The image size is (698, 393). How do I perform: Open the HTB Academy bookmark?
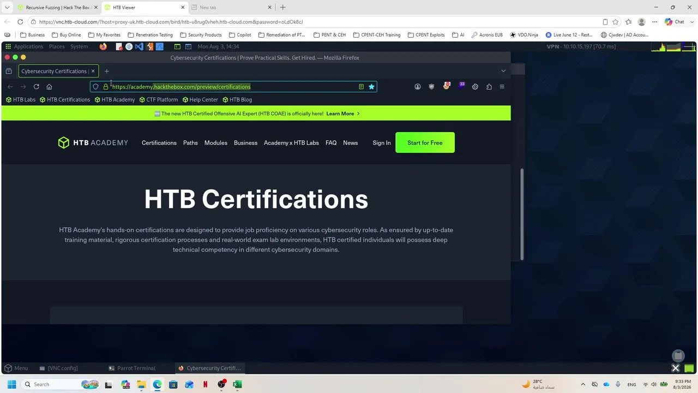115,100
